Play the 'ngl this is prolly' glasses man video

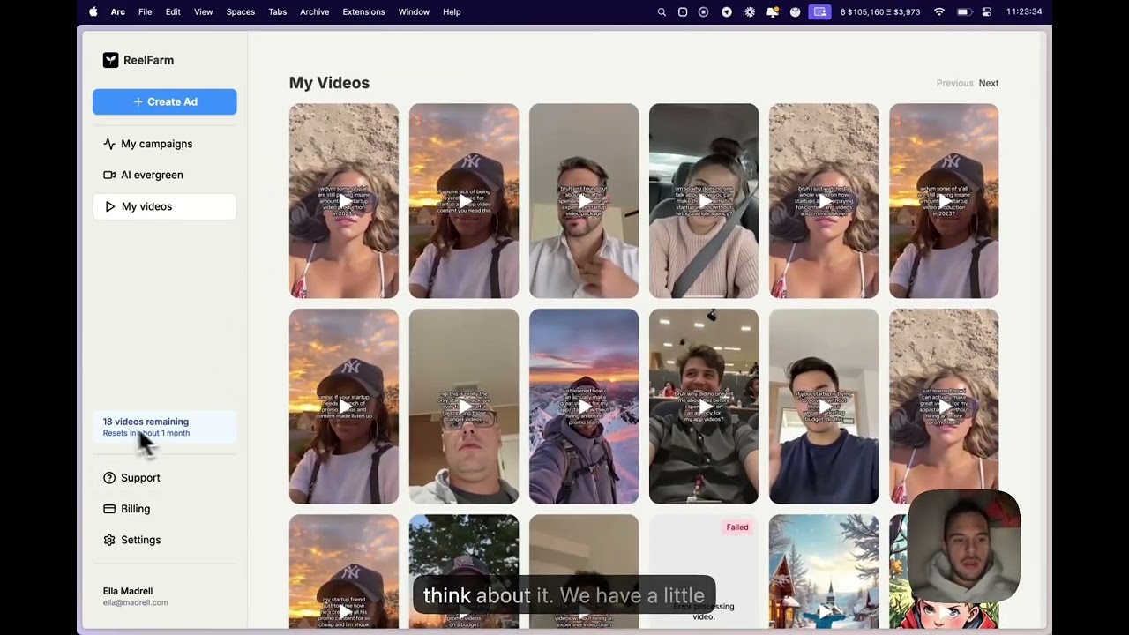pyautogui.click(x=464, y=407)
